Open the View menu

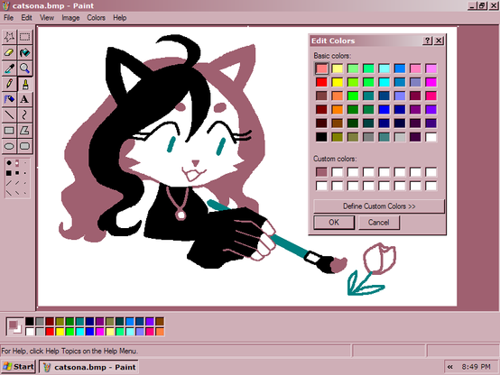pyautogui.click(x=47, y=18)
